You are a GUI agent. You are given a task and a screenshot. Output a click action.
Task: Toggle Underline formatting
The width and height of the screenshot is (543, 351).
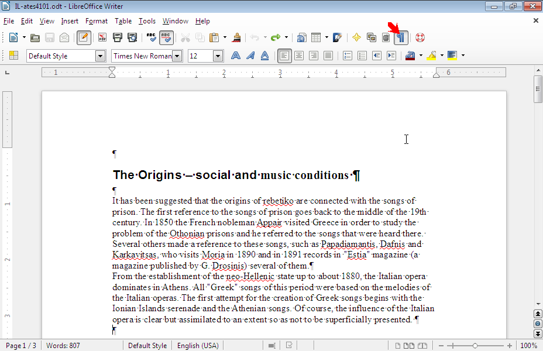tap(265, 56)
